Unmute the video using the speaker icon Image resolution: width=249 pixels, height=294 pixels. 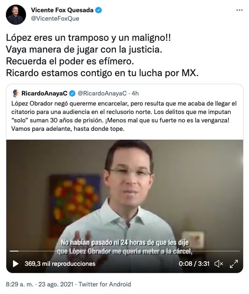pos(218,264)
